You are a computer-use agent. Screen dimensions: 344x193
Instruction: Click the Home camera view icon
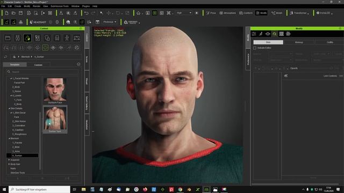139,13
